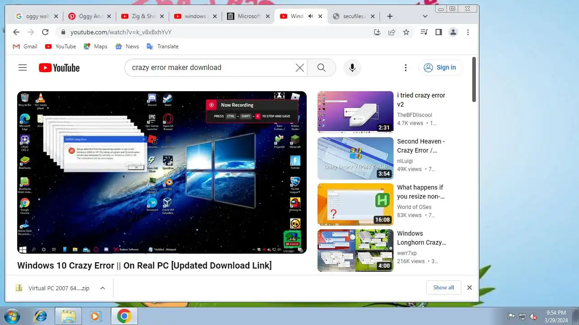This screenshot has height=325, width=579.
Task: Open Action Center flag tray icon
Action: click(512, 316)
